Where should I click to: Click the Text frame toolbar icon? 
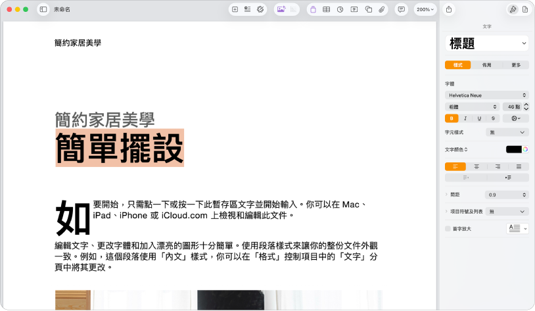(x=354, y=10)
